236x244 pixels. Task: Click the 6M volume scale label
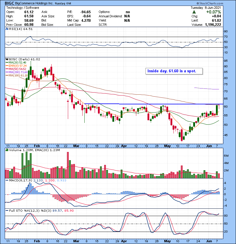[x=226, y=156]
